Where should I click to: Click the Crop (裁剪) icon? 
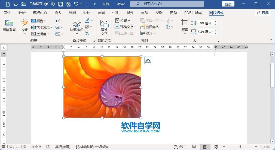(x=185, y=23)
